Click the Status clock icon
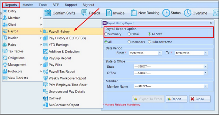Image resolution: width=219 pixels, height=115 pixels. click(166, 13)
